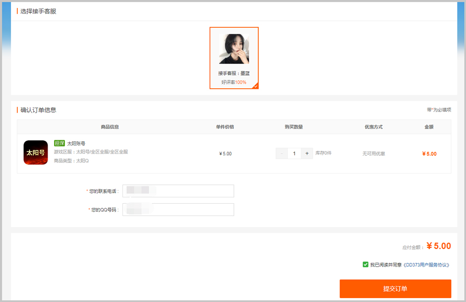Click the 金额 column header

pos(429,127)
